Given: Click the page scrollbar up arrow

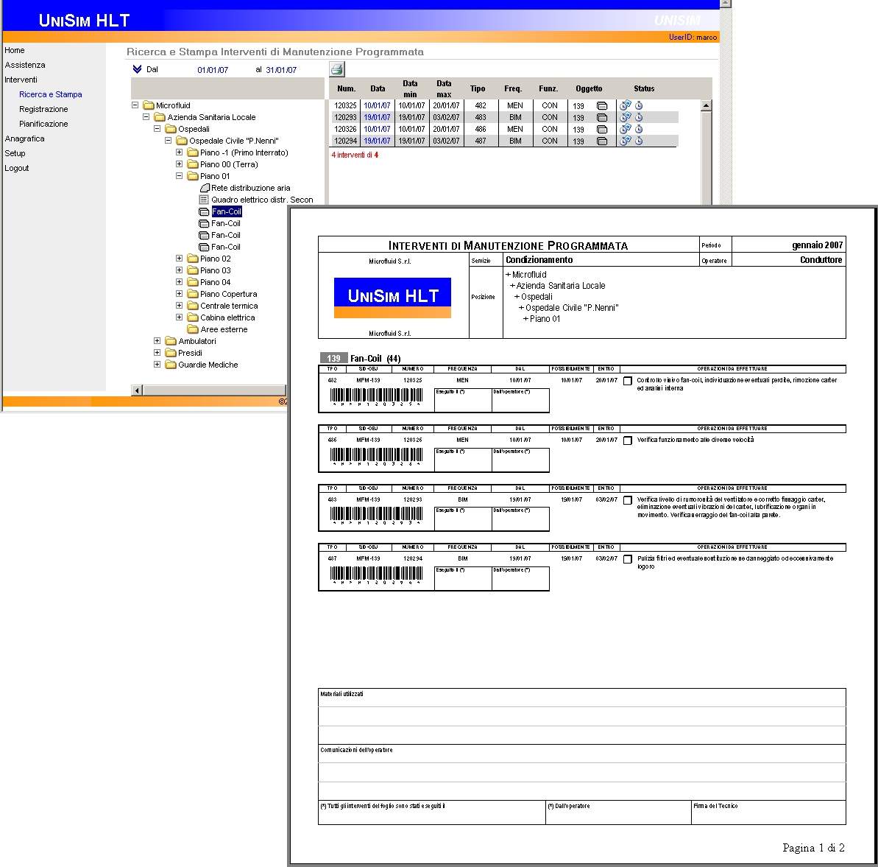Looking at the screenshot, I should (725, 4).
